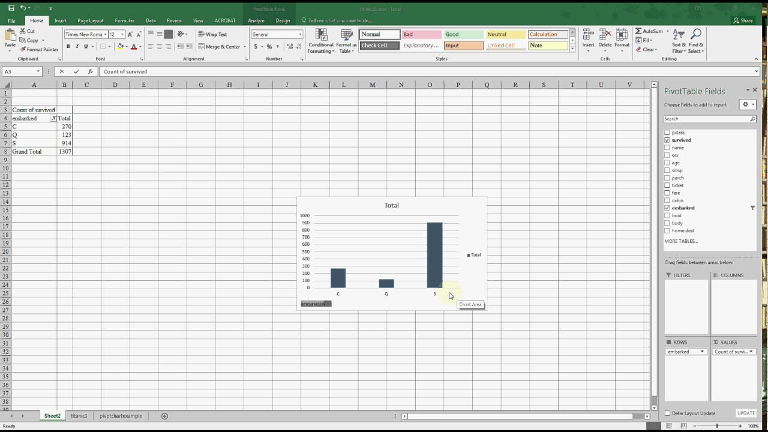Toggle bold formatting
This screenshot has width=768, height=432.
(68, 46)
